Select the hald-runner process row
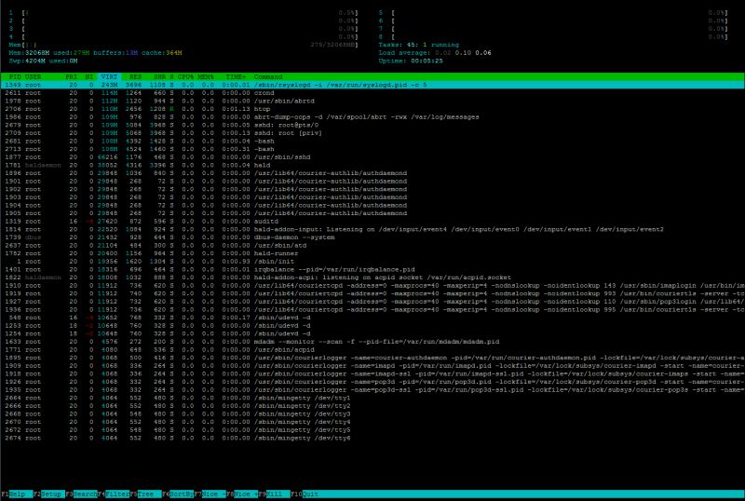This screenshot has height=501, width=745. coord(372,253)
